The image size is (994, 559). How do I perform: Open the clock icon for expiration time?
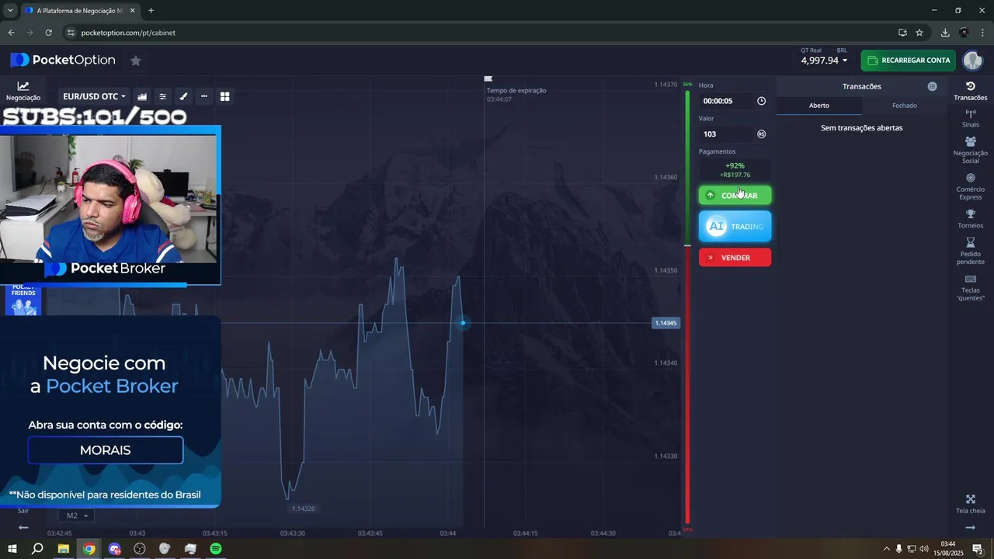(x=761, y=101)
